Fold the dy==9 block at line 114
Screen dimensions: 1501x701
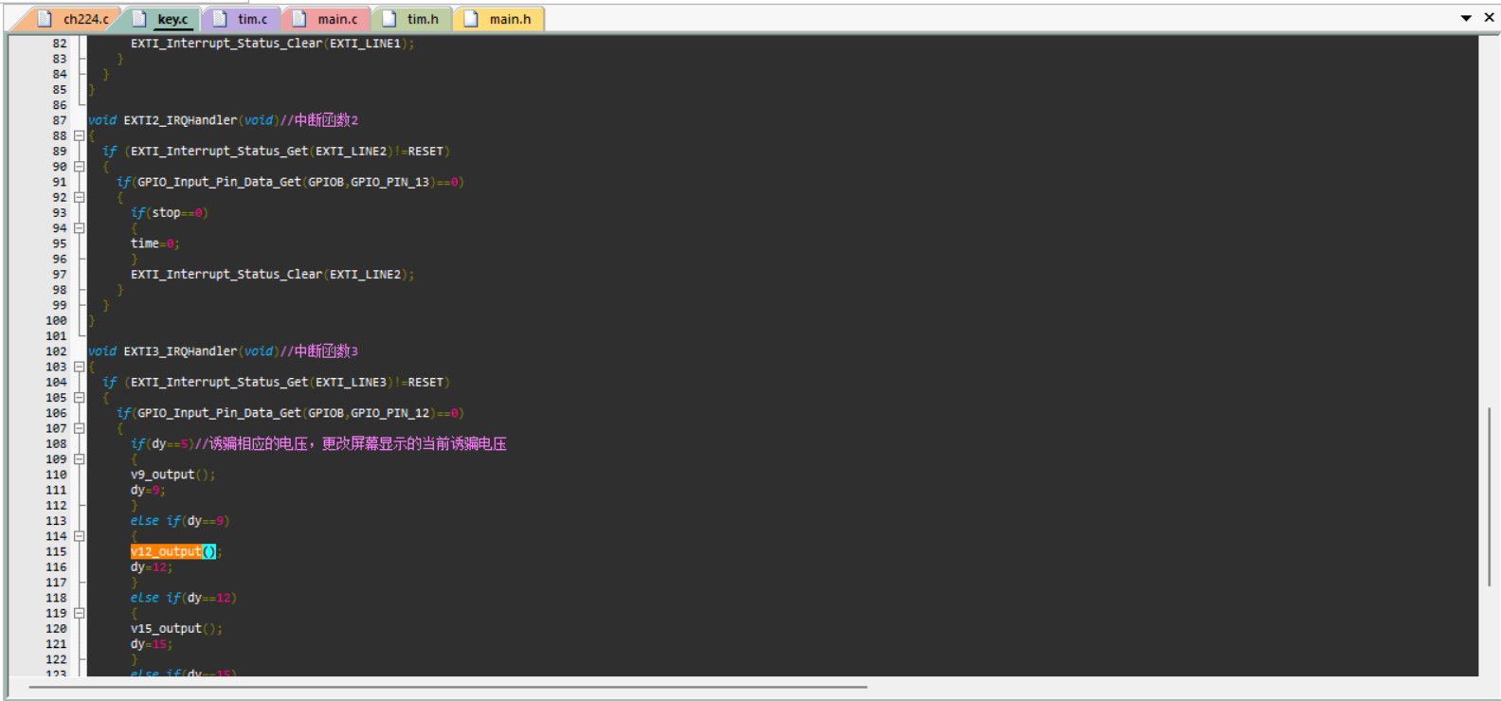pos(80,536)
